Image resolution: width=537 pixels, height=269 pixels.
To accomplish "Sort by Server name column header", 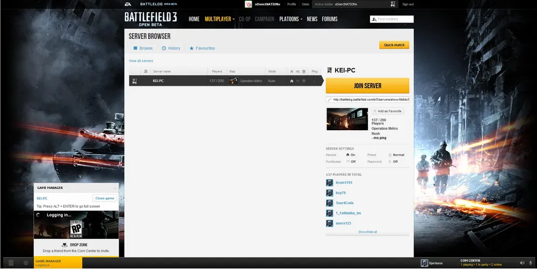I will coord(162,71).
